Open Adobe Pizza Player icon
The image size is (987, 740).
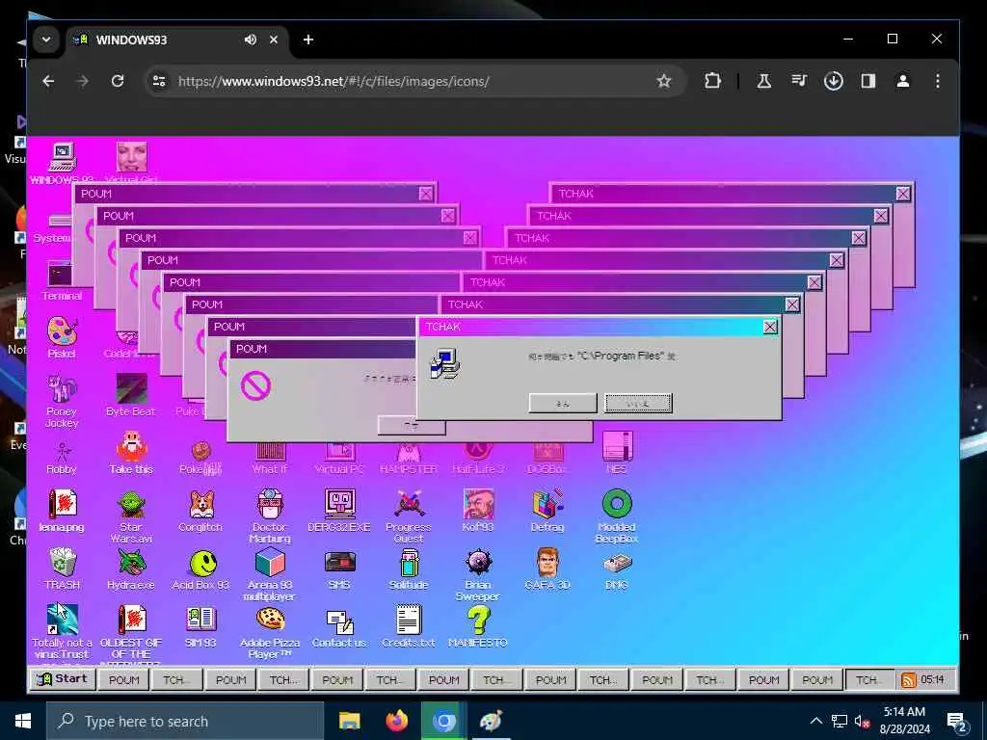270,632
